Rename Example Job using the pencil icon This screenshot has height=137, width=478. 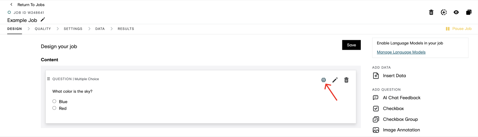[x=43, y=20]
